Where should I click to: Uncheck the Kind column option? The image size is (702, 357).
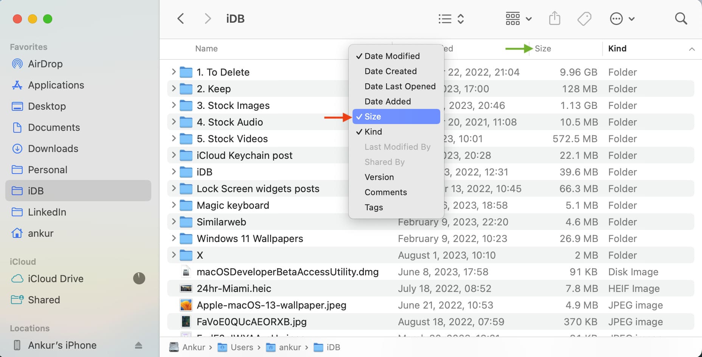tap(374, 132)
